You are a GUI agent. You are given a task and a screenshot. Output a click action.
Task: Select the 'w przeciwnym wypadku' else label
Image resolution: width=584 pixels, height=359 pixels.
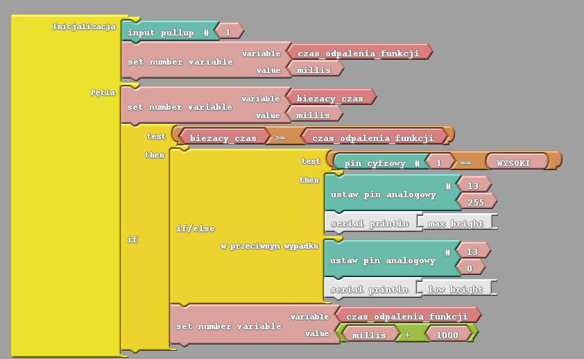pos(269,247)
